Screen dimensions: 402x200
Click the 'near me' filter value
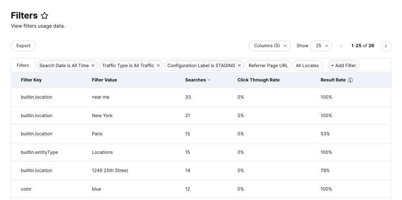[x=101, y=97]
